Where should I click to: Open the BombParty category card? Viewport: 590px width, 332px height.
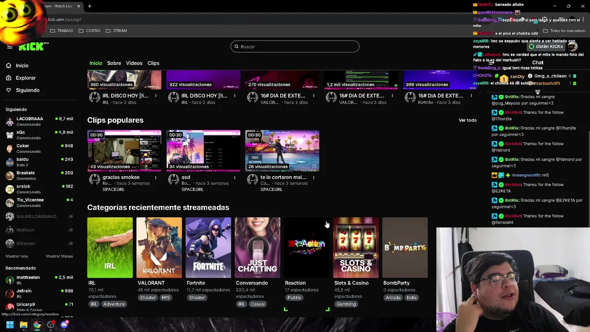(x=405, y=248)
